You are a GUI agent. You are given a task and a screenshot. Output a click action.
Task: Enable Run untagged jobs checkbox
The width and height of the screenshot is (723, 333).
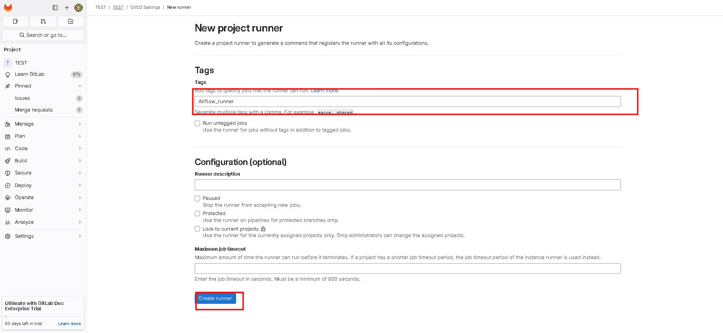coord(197,123)
